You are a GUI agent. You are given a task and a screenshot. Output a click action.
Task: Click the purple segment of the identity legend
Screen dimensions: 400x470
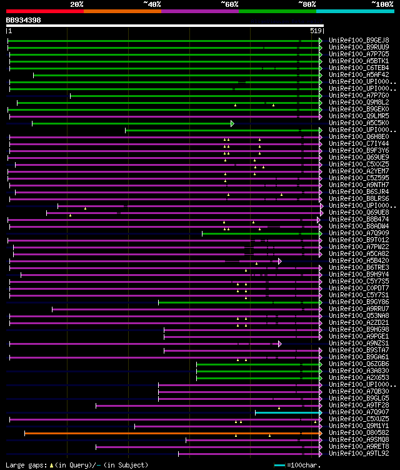click(200, 11)
